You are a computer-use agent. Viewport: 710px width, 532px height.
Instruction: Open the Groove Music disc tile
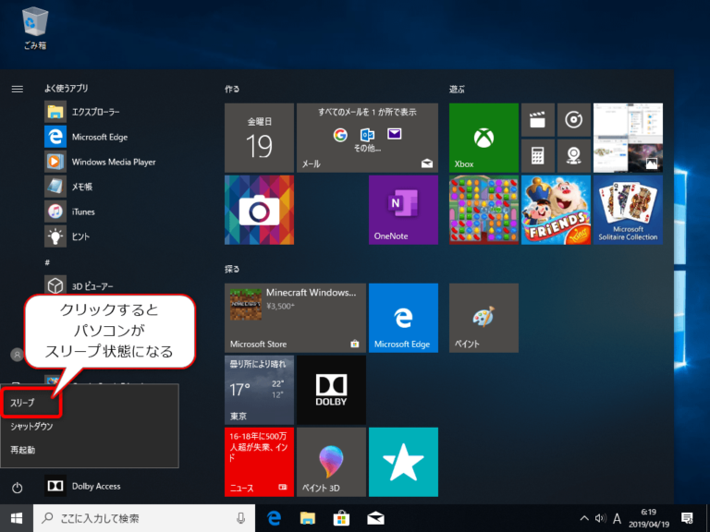tap(574, 120)
